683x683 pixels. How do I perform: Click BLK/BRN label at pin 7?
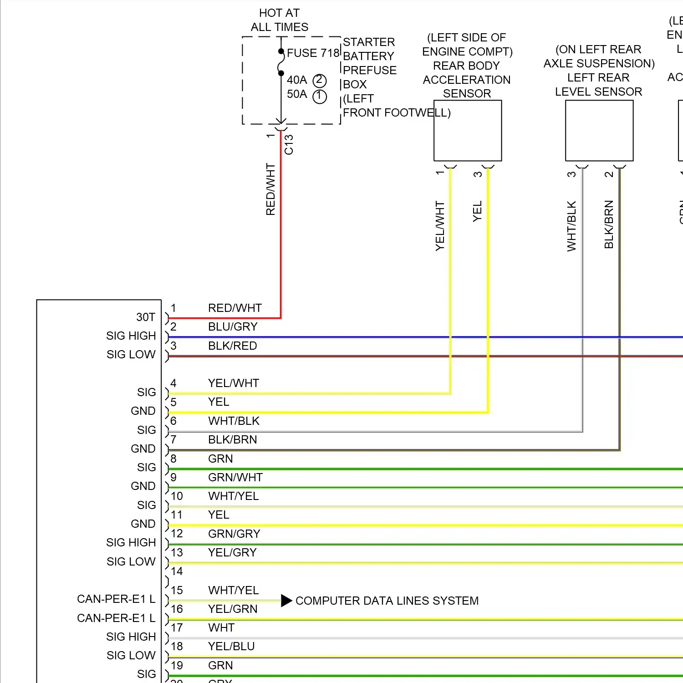[x=233, y=440]
